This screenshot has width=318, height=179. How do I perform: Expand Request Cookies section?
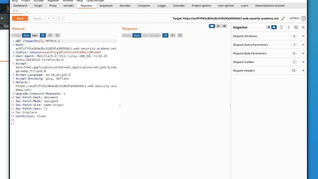[269, 62]
